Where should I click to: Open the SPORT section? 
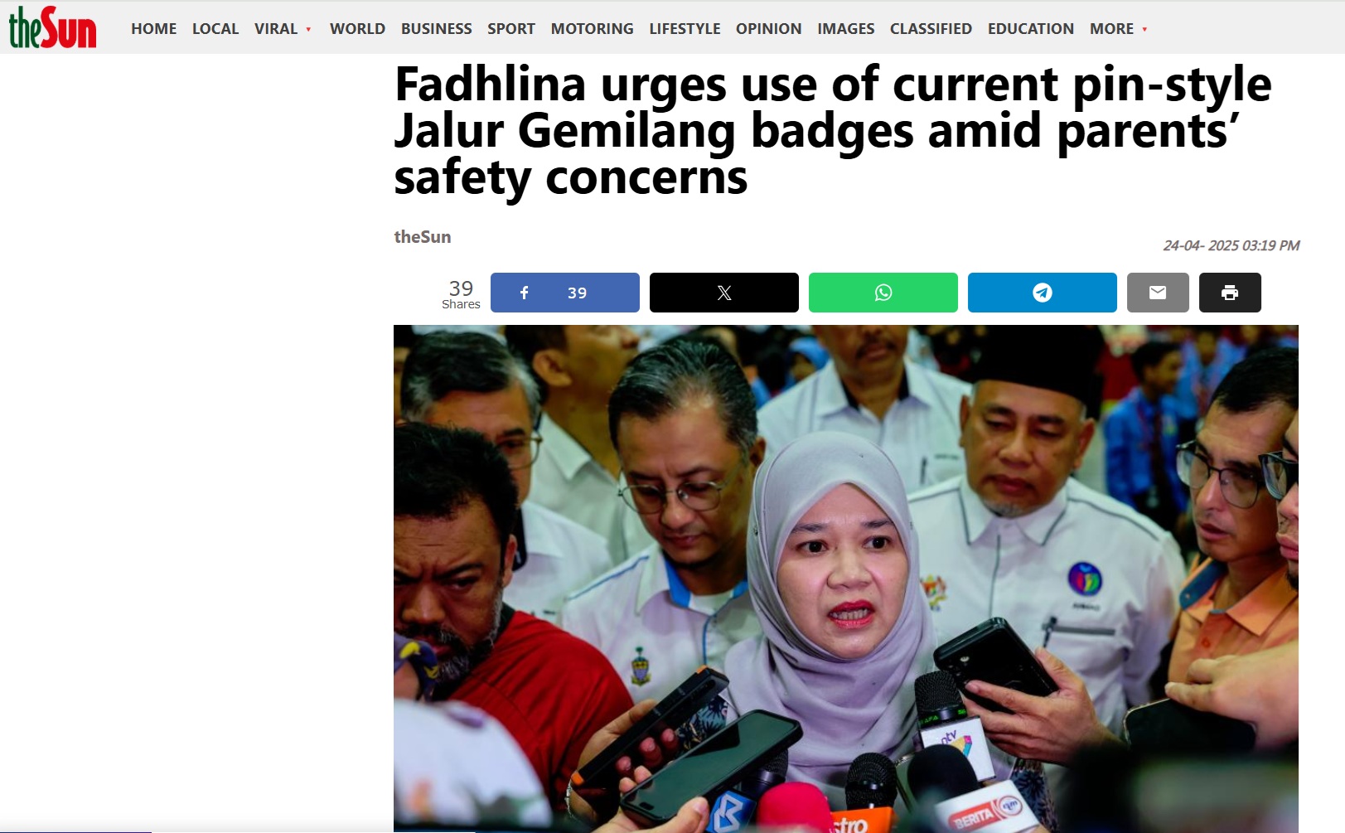pyautogui.click(x=511, y=29)
